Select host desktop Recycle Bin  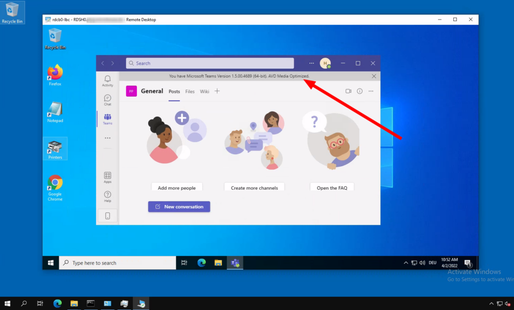[x=12, y=13]
